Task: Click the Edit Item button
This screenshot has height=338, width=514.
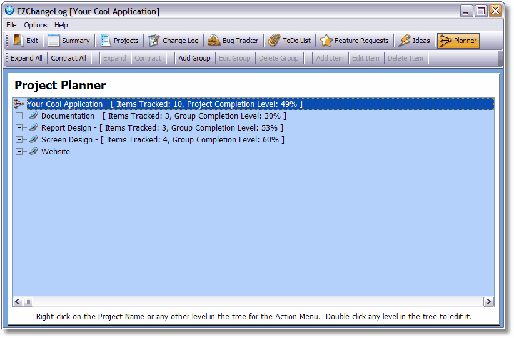Action: click(x=366, y=58)
